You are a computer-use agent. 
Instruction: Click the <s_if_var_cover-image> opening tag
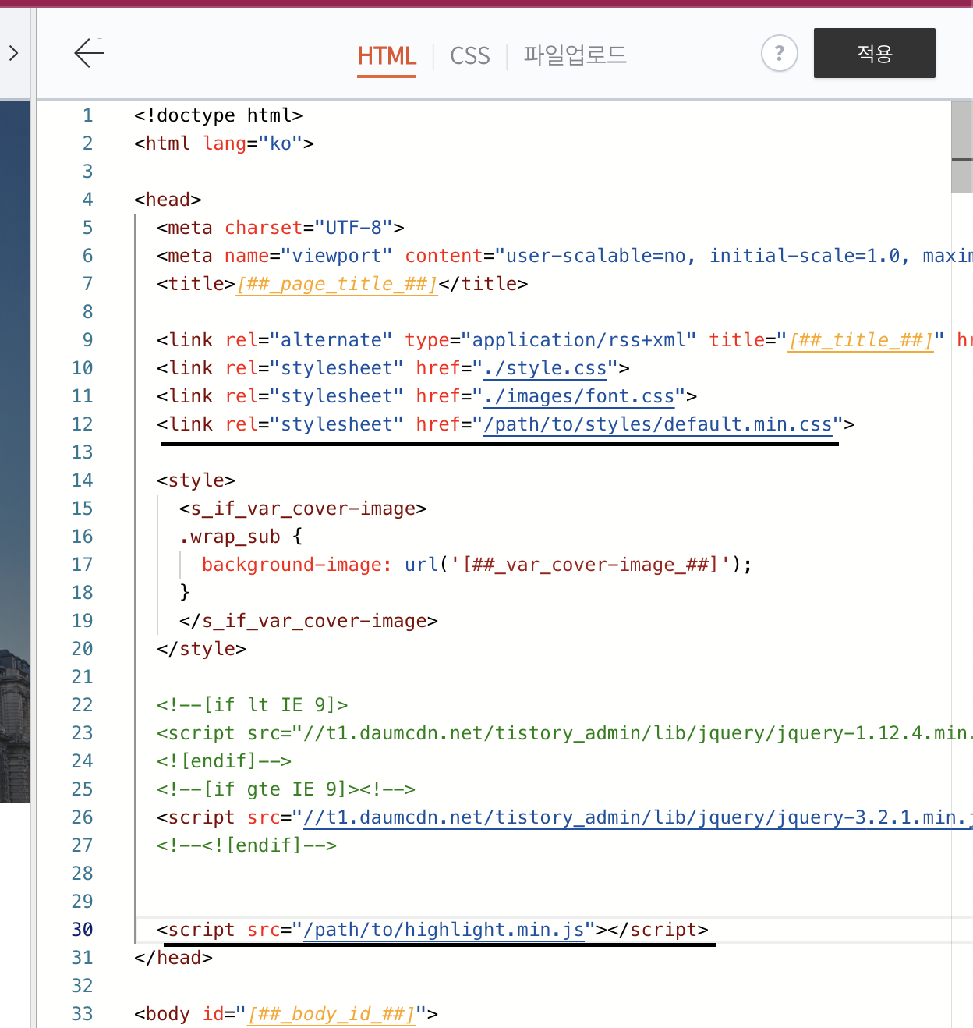[x=303, y=509]
